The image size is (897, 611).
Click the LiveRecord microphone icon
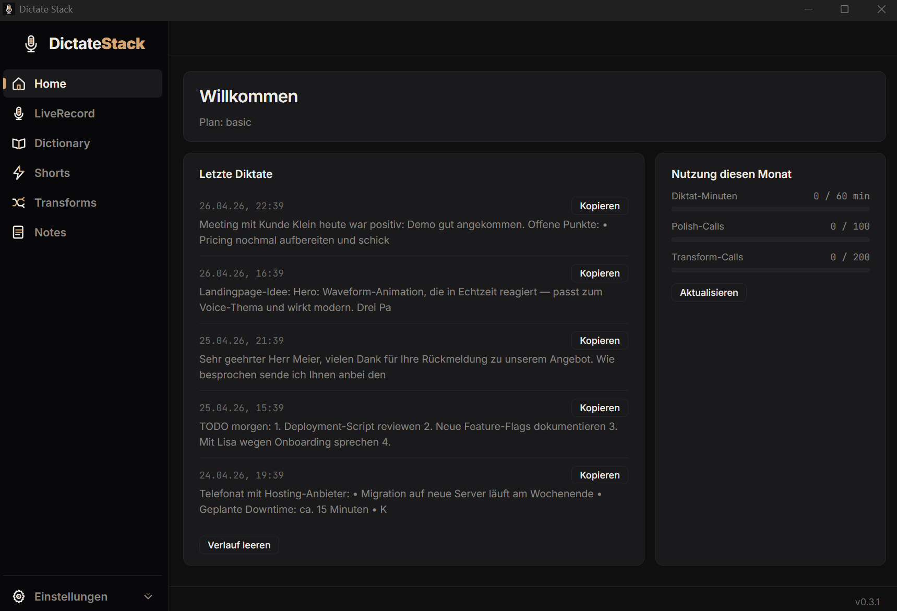coord(19,113)
